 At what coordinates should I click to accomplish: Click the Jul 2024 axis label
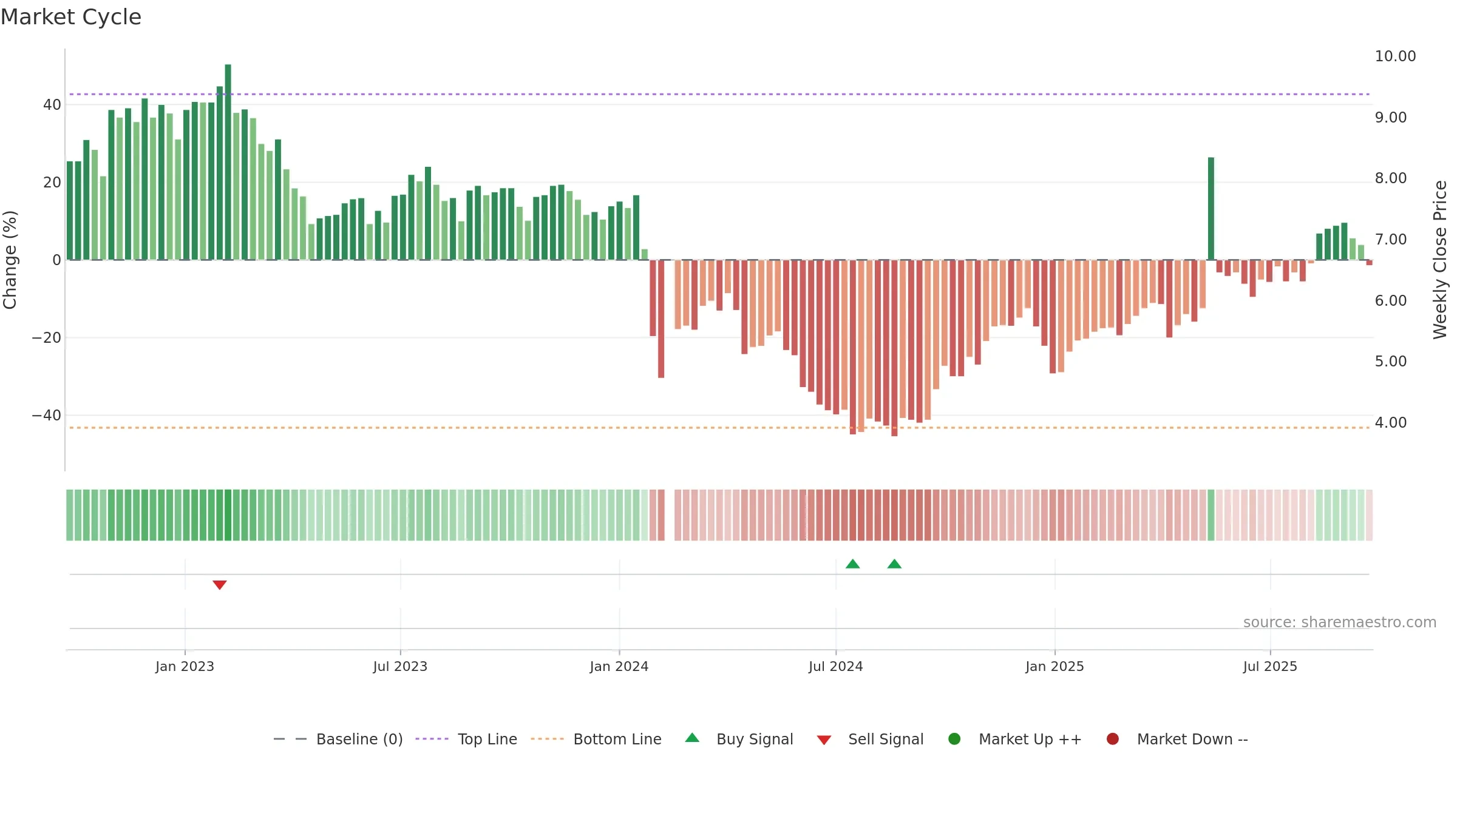[x=835, y=666]
